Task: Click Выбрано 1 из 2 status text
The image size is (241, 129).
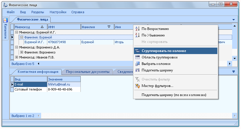Action: [23, 116]
